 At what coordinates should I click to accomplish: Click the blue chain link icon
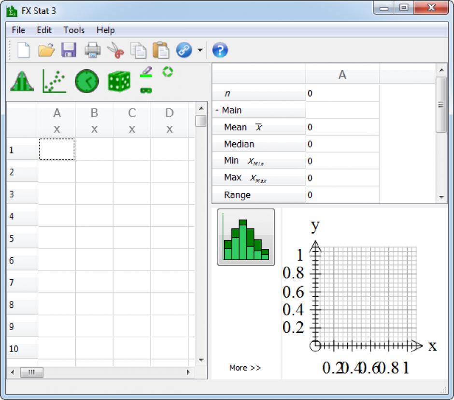184,50
